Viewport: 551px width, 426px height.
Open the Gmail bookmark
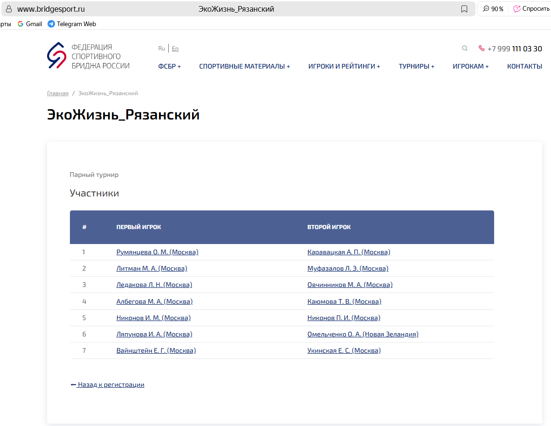(x=30, y=24)
